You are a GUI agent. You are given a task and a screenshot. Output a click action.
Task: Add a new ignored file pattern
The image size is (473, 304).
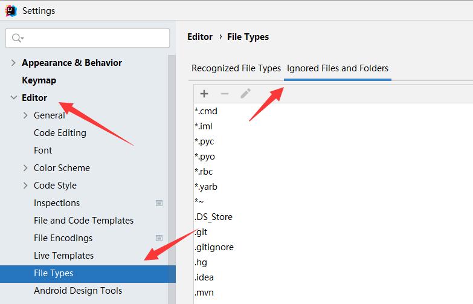click(204, 94)
